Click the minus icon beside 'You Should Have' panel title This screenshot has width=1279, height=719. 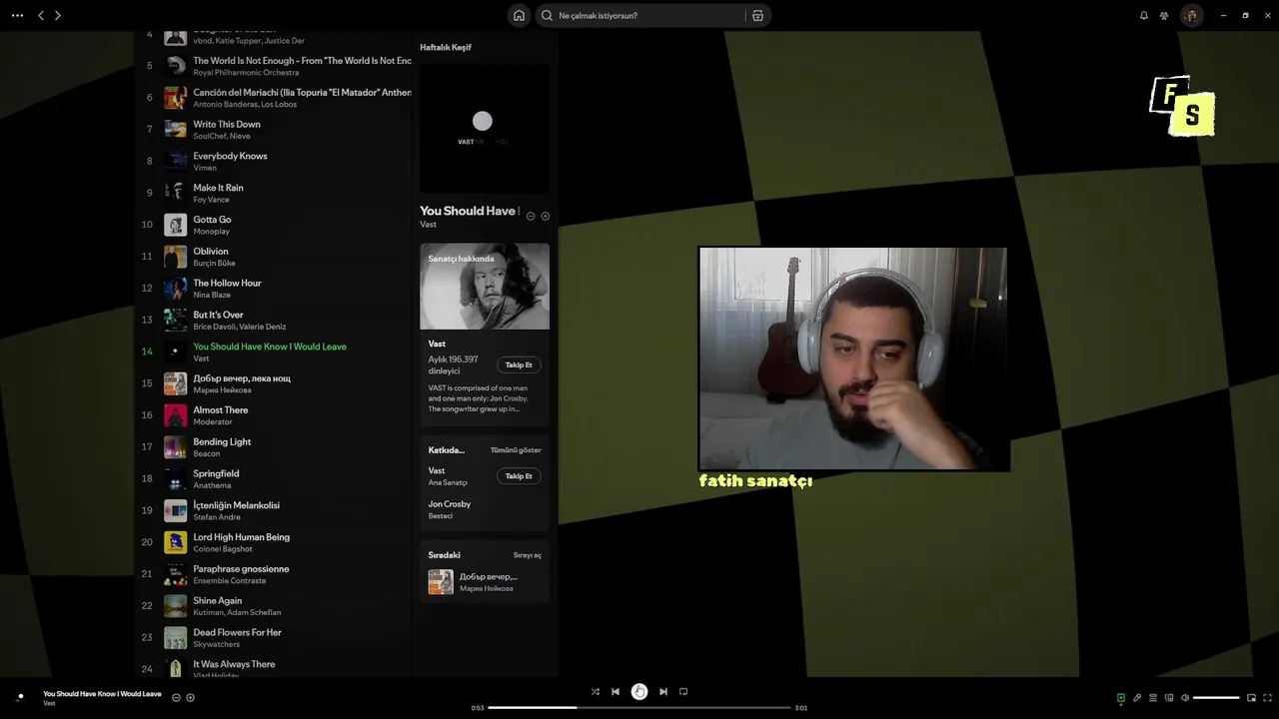pos(531,216)
